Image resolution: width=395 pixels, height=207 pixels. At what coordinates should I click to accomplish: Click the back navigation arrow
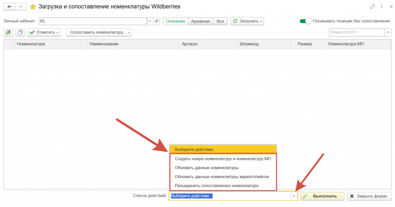pos(9,7)
